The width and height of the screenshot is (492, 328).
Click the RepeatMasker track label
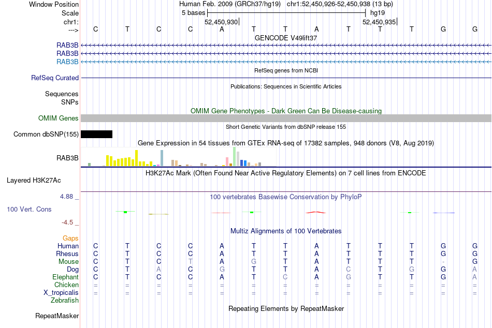coord(57,316)
